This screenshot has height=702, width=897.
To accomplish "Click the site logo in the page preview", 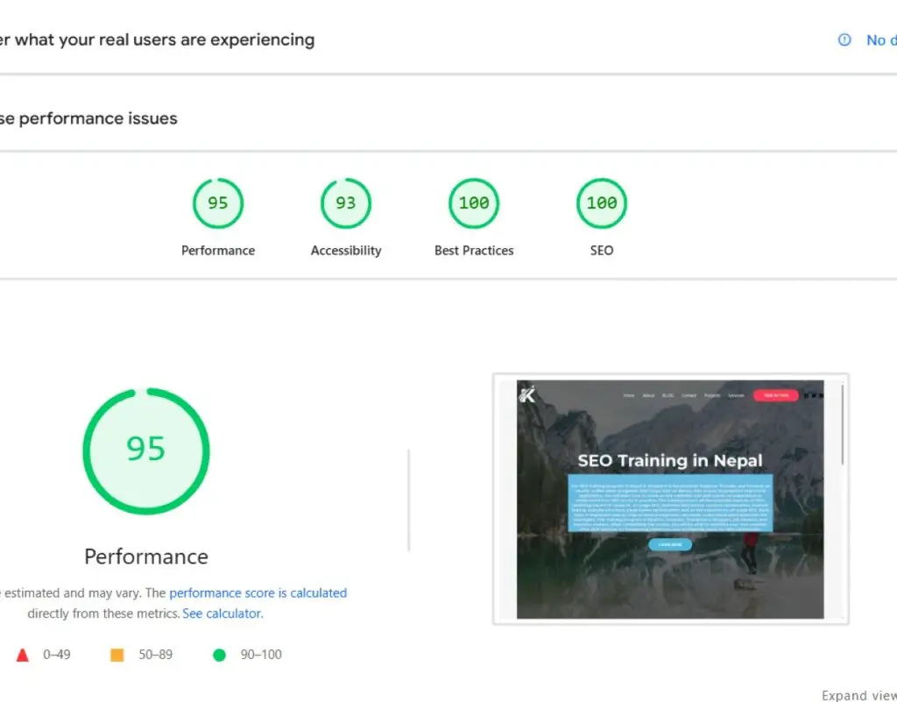I will (x=527, y=394).
